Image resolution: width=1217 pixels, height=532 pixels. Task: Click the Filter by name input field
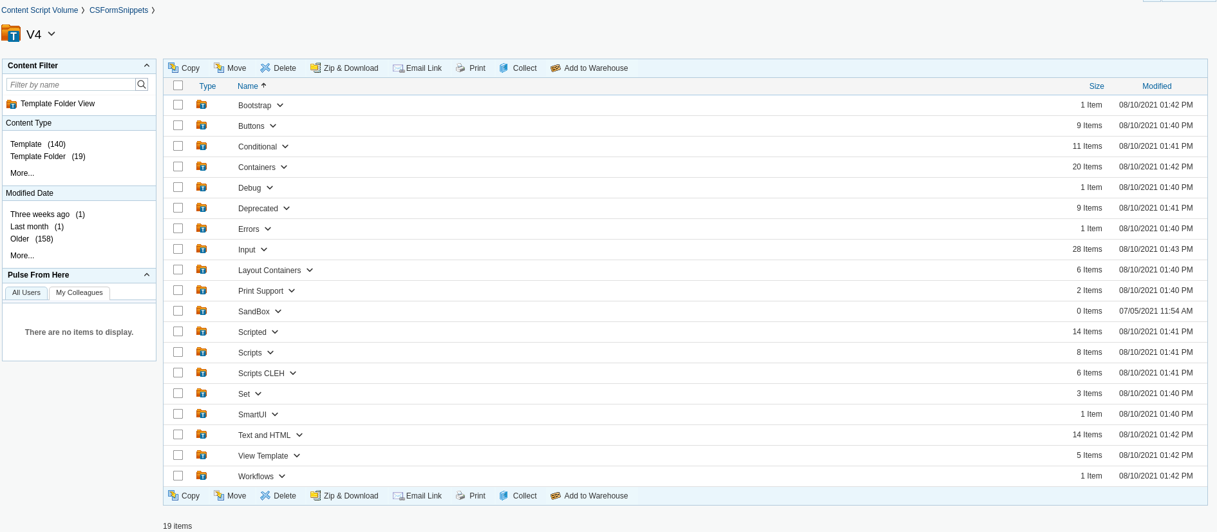[71, 84]
